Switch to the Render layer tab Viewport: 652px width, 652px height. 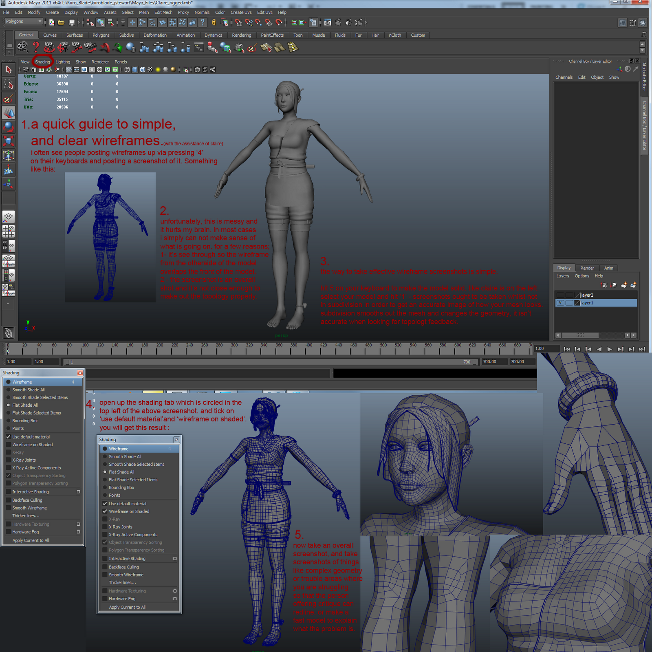587,268
